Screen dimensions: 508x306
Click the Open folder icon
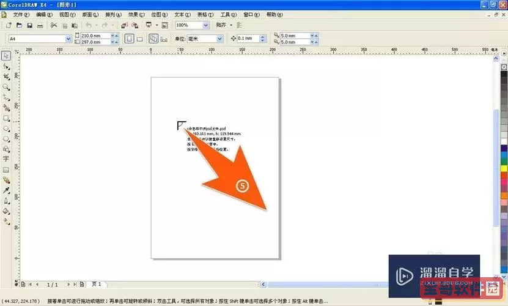[x=19, y=25]
